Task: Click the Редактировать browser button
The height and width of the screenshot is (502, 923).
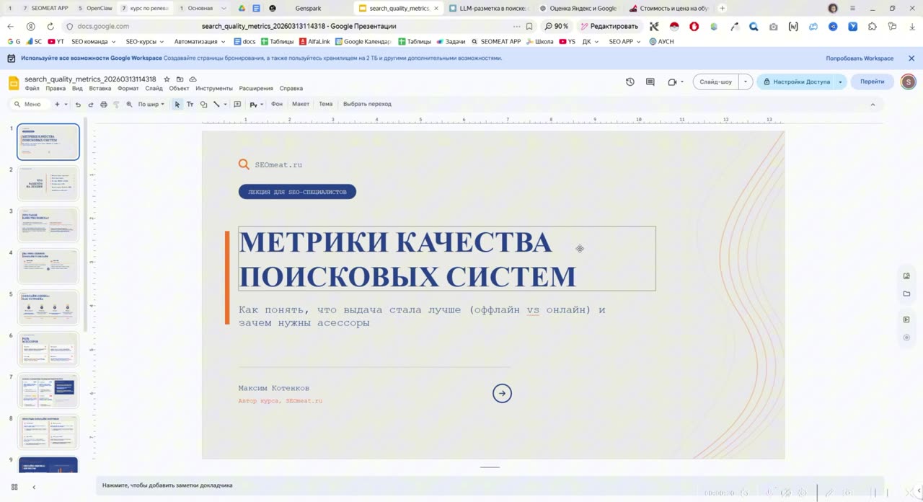Action: coord(608,27)
